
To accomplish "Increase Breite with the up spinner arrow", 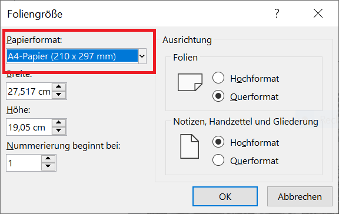I will pyautogui.click(x=59, y=87).
